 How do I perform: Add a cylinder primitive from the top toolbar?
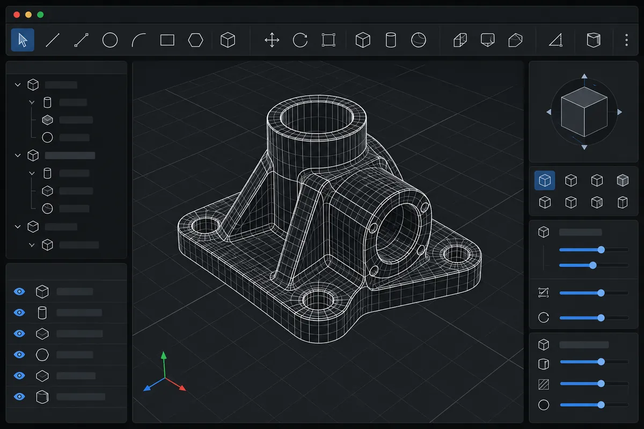[x=391, y=40]
